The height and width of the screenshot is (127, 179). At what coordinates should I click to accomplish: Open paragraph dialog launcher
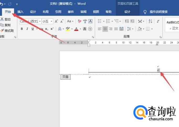point(160,37)
